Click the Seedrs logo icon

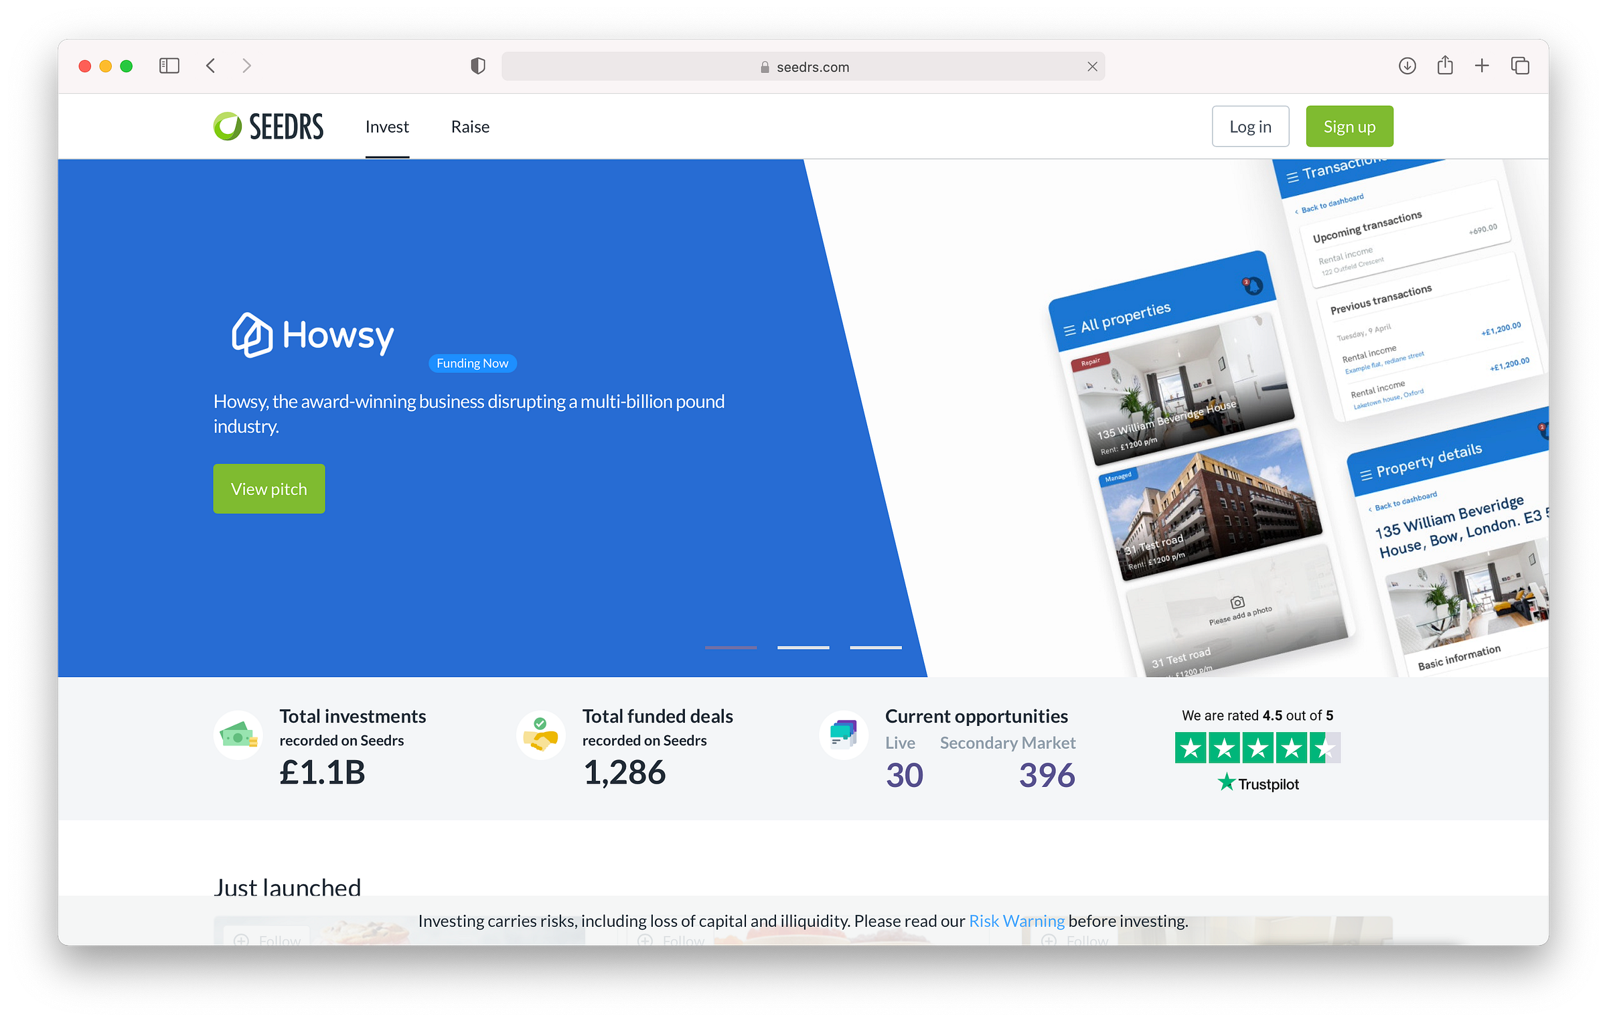click(227, 127)
